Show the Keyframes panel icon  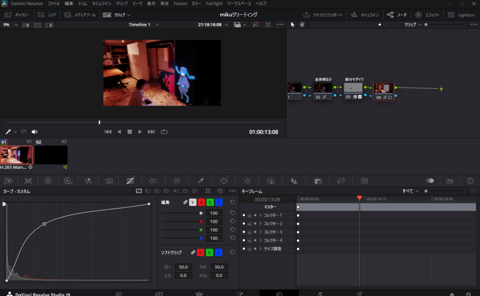point(430,181)
